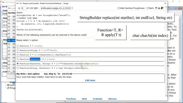This screenshot has width=183, height=103.
Task: Select the highlighted row in question list
Action: coord(11,40)
